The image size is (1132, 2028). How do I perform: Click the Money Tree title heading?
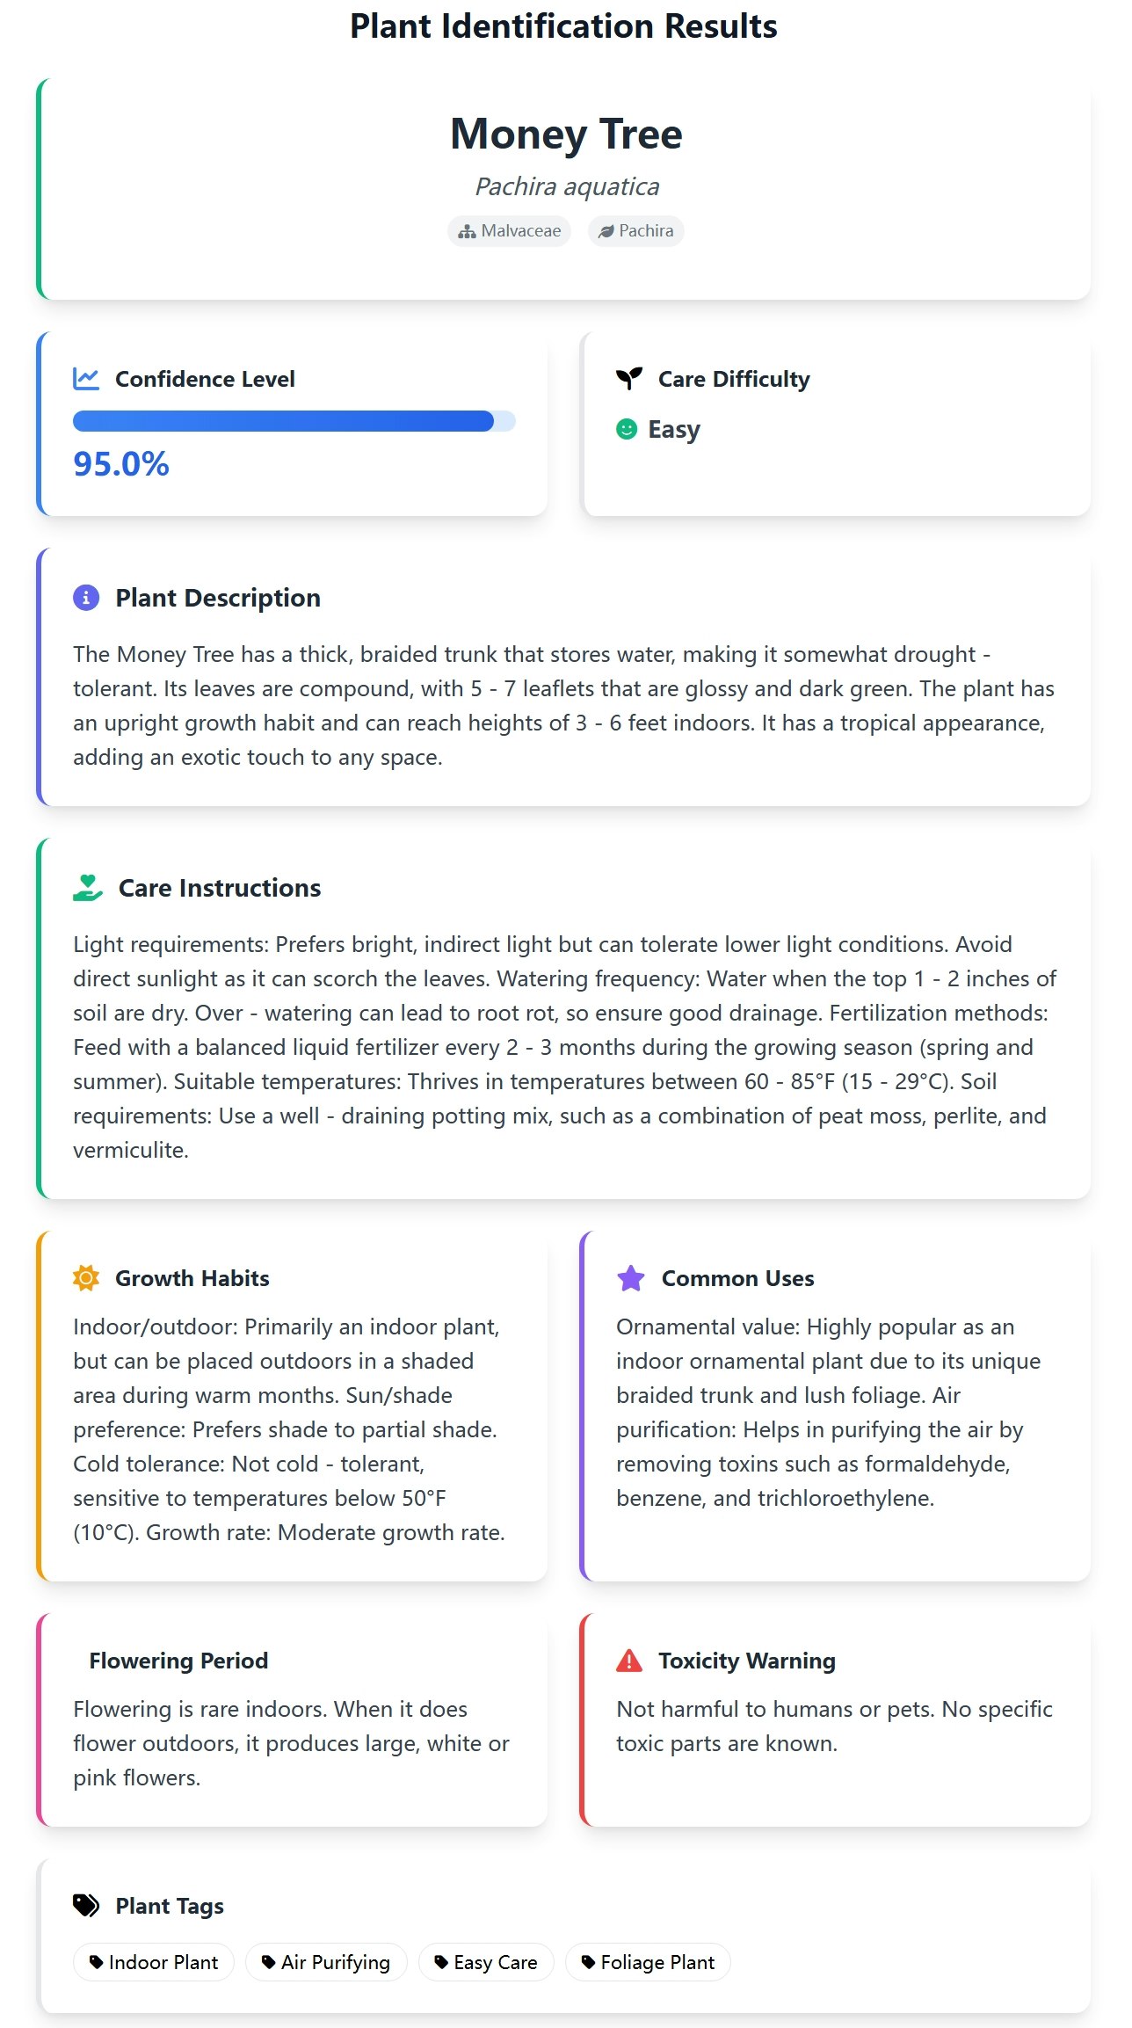(566, 134)
